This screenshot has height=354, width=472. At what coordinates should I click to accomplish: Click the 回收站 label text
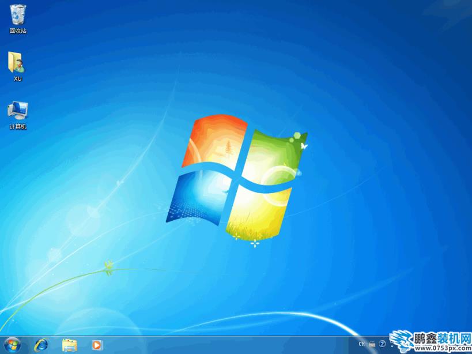click(x=18, y=31)
